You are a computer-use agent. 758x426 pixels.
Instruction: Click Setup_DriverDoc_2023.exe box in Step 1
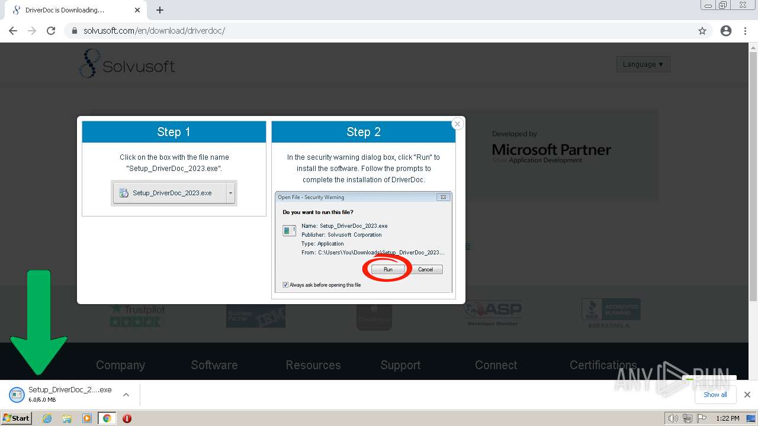coord(174,193)
